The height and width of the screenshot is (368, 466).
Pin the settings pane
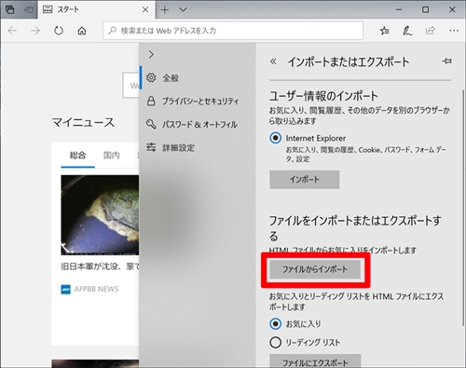(446, 61)
